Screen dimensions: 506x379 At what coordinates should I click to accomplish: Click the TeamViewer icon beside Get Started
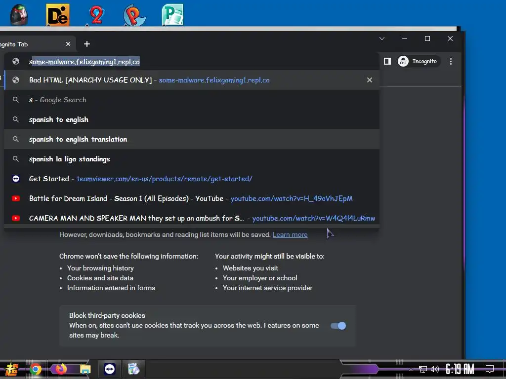15,179
